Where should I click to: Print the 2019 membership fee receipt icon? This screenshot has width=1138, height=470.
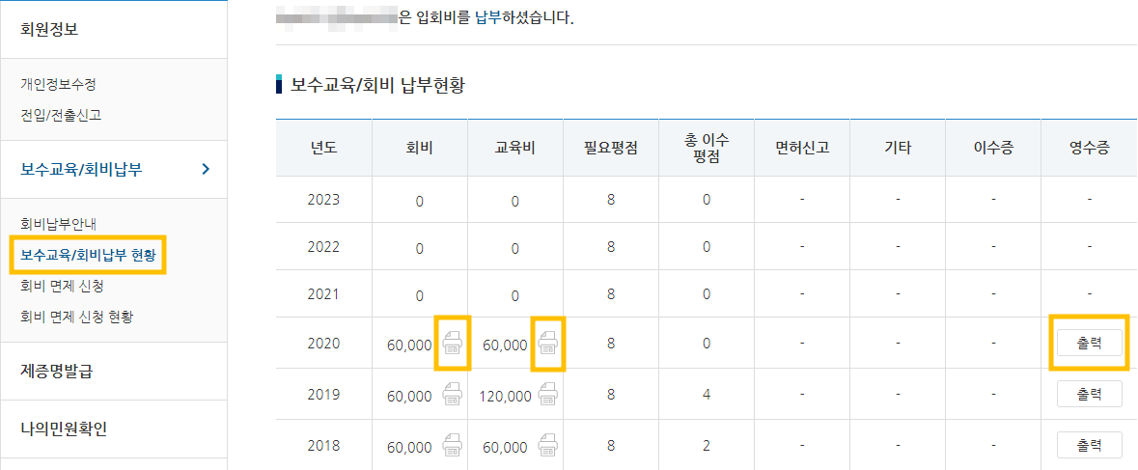pyautogui.click(x=452, y=394)
